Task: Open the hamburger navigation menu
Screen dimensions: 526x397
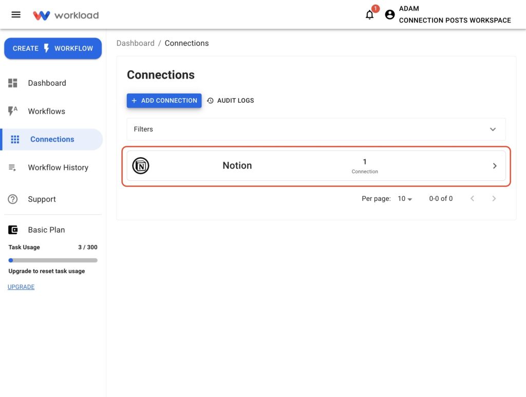Action: [x=16, y=15]
